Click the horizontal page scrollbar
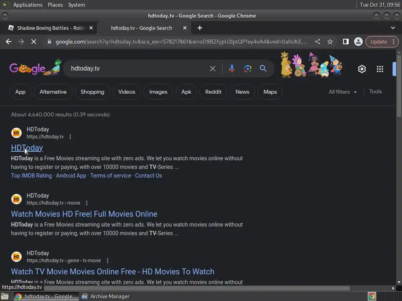The width and height of the screenshot is (402, 301). tap(196, 288)
